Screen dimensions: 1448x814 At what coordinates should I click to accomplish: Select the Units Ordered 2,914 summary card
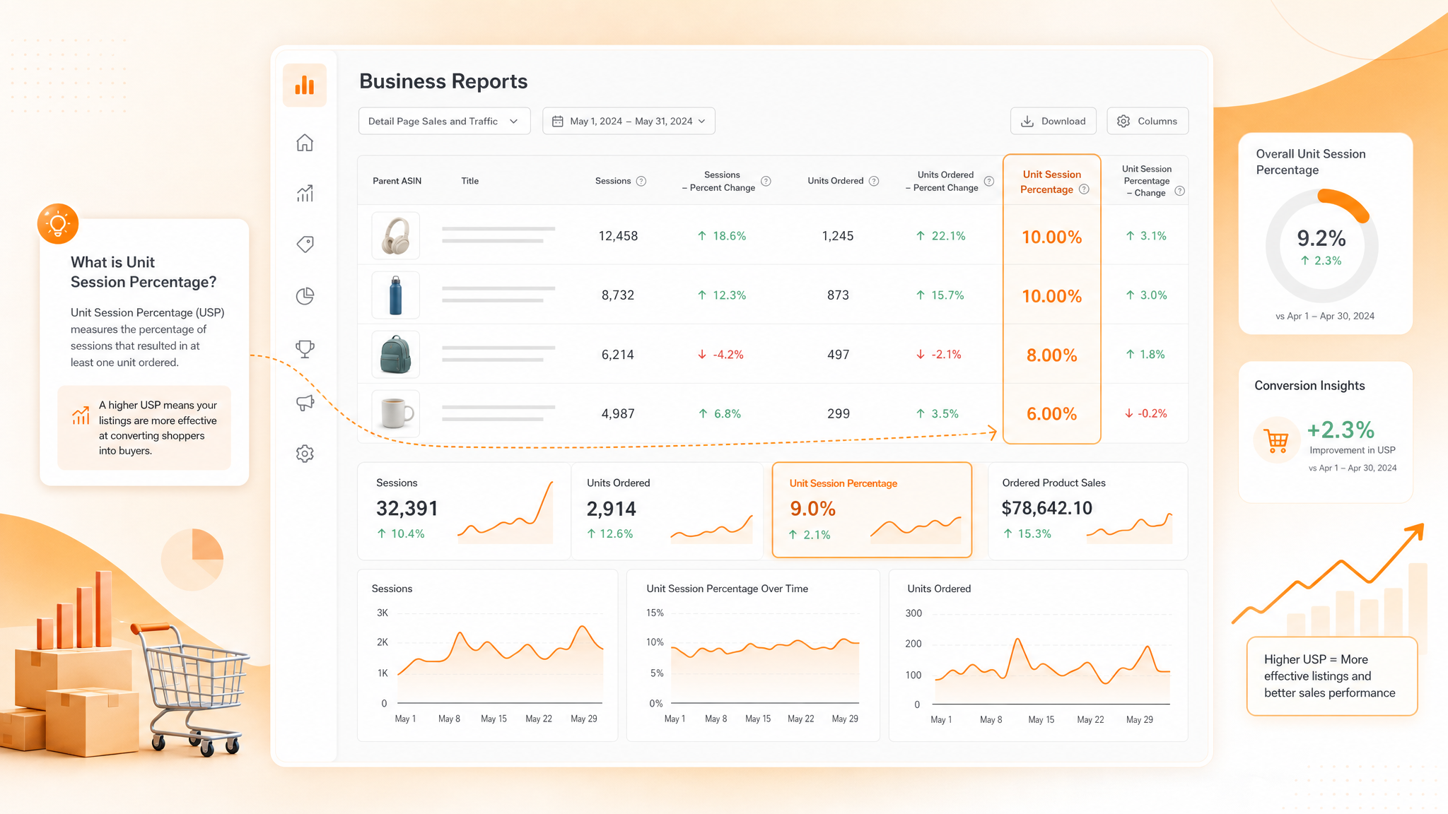pos(667,511)
